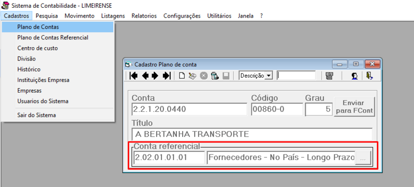Go to the next record

pos(155,76)
